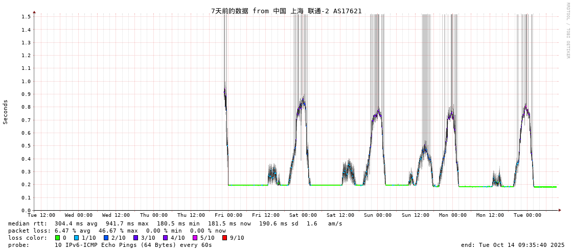Click the magenta 5/10 loss swatch
This screenshot has width=573, height=252.
[195, 238]
